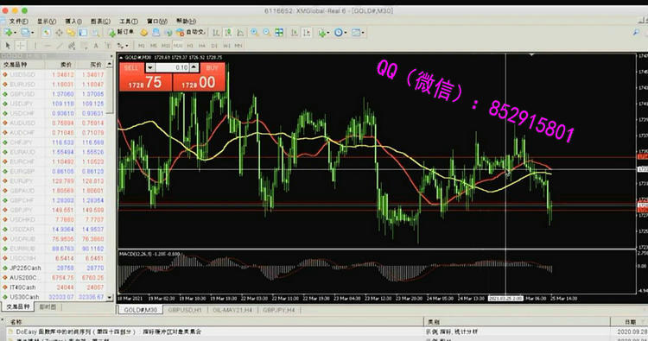Toggle the chart shift icon
Screen dimensions: 648x341
pos(307,33)
